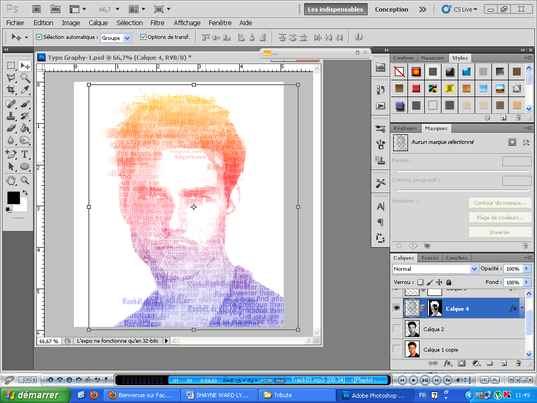Select the Eraser tool
This screenshot has height=403, width=537.
[x=11, y=129]
